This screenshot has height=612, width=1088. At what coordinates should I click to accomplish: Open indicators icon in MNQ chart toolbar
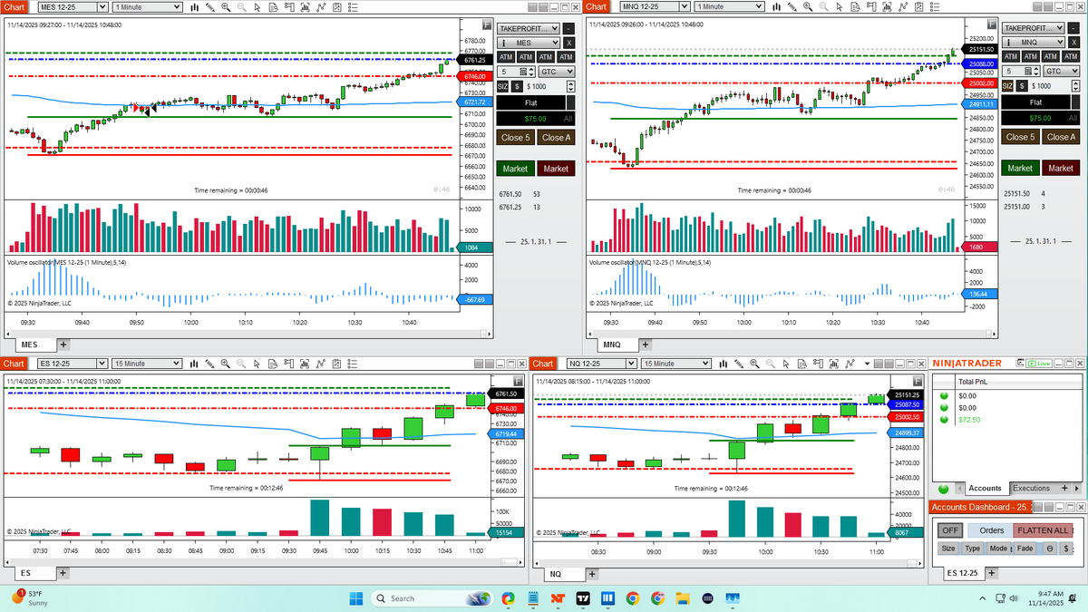pyautogui.click(x=903, y=7)
